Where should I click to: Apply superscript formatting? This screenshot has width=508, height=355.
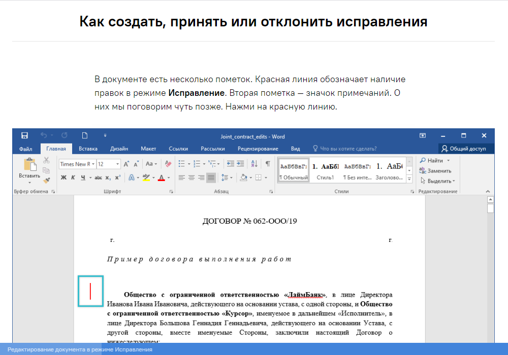[117, 177]
